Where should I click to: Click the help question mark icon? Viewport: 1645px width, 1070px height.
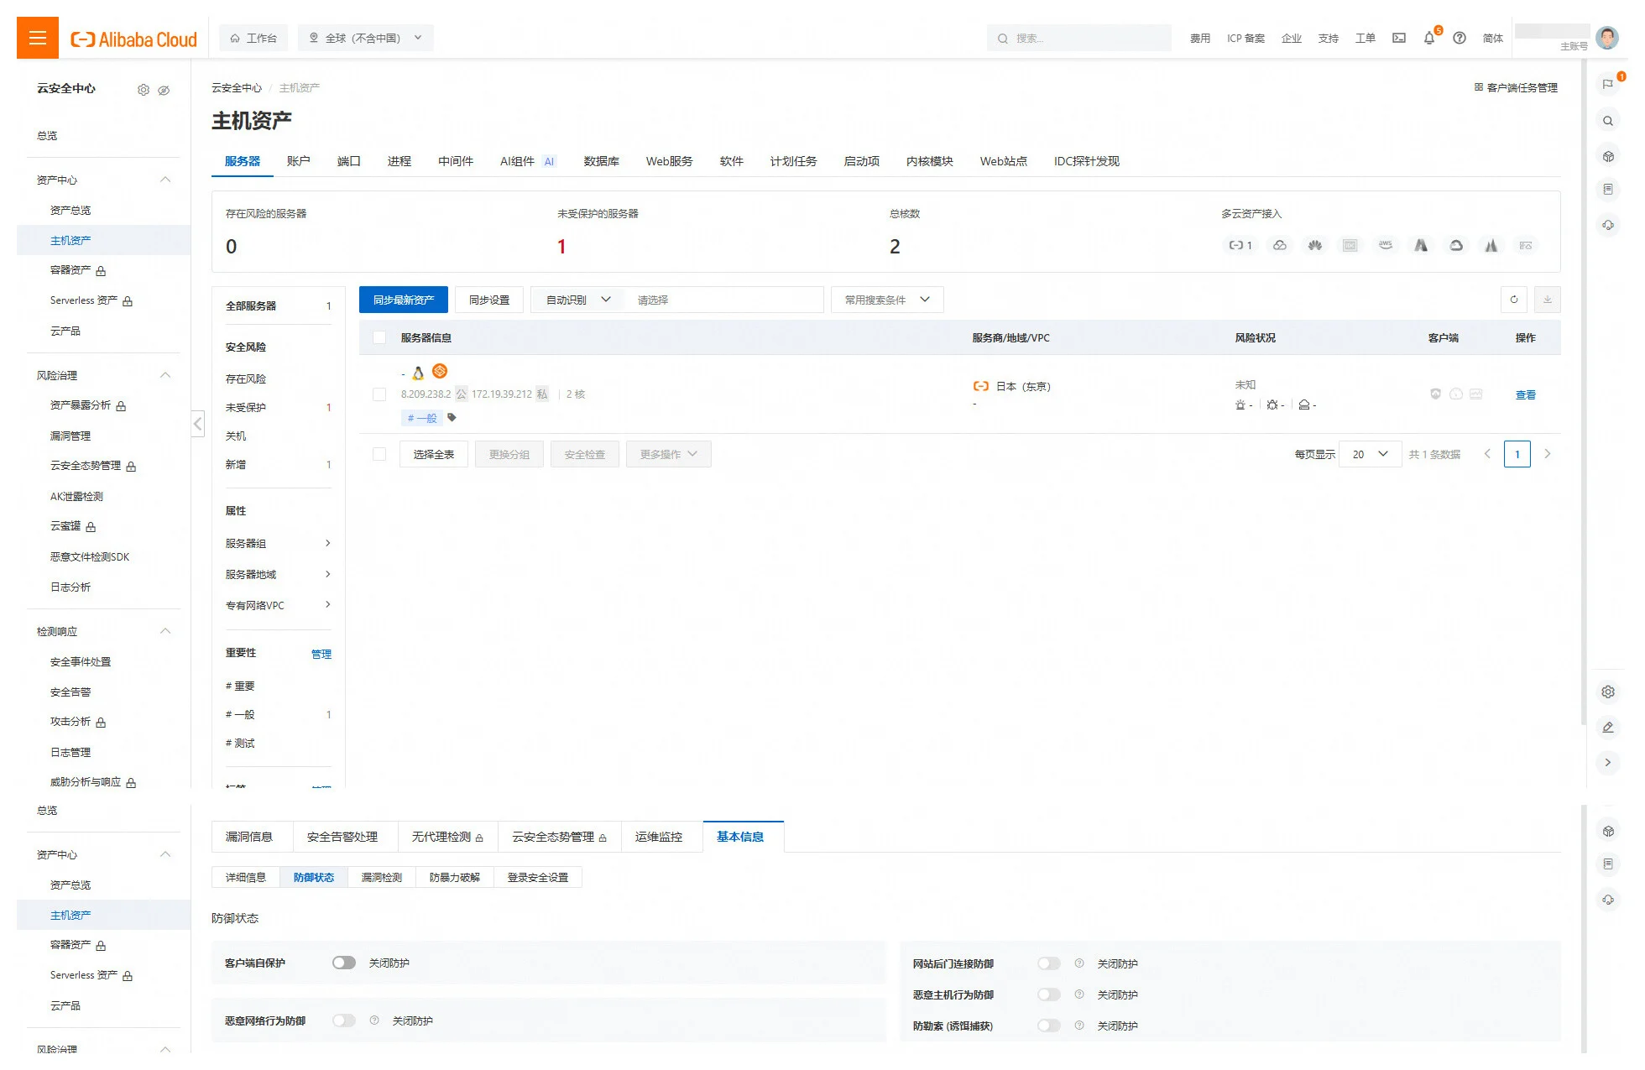[1460, 38]
